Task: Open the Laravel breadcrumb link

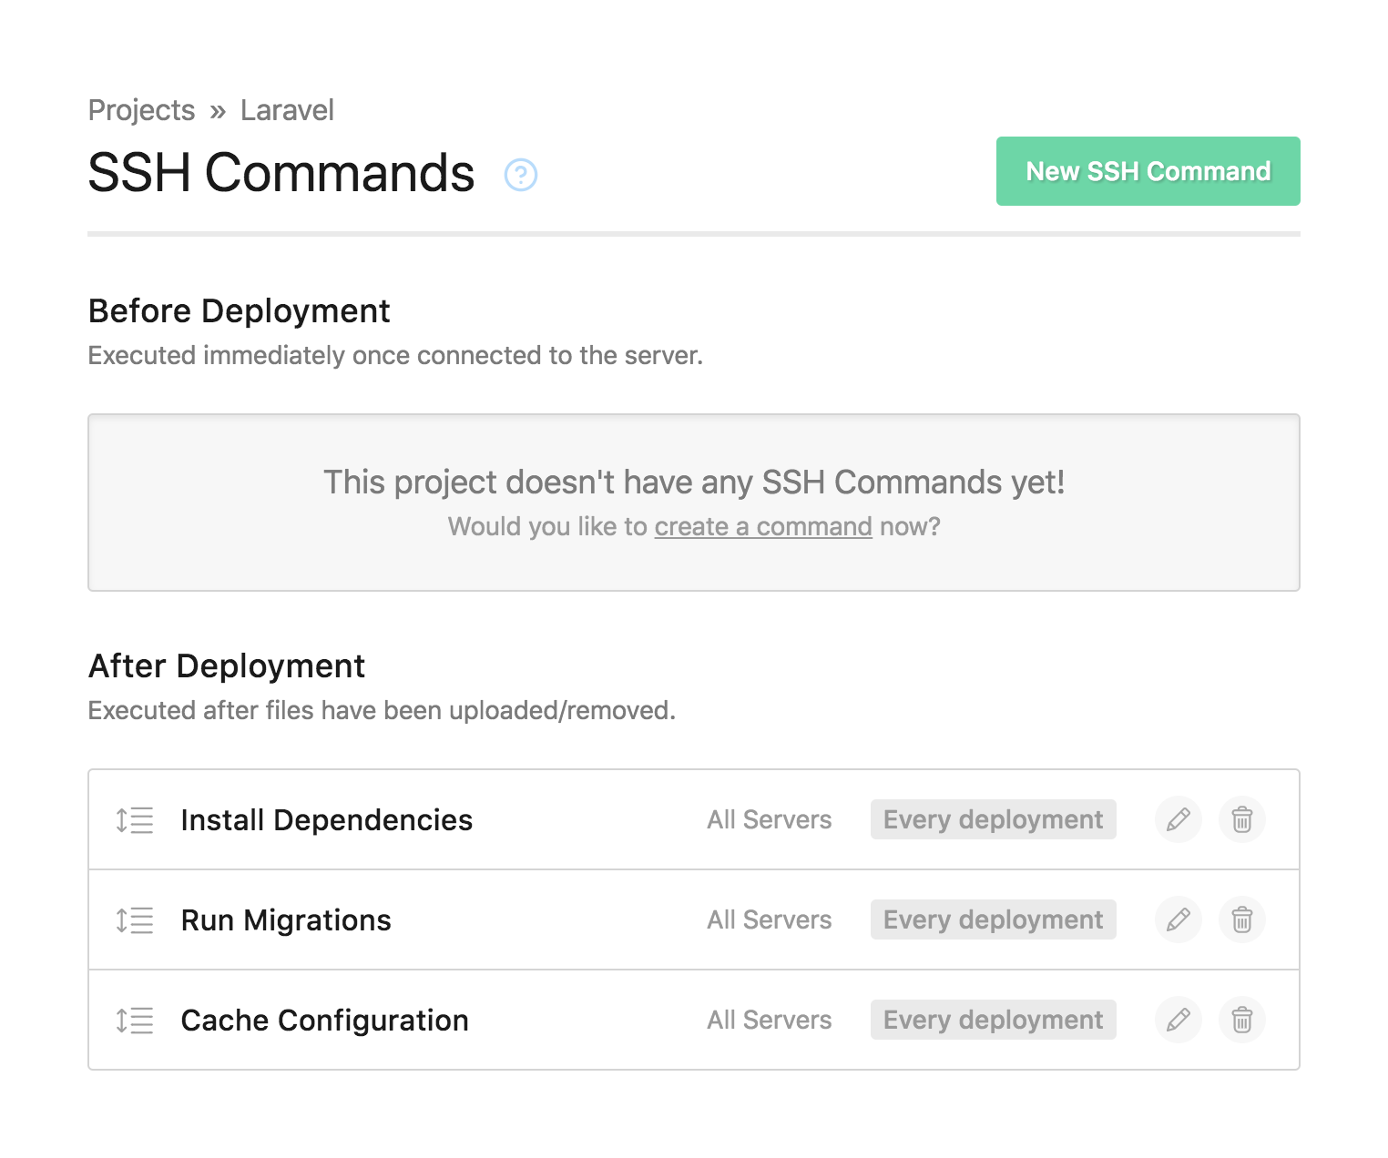Action: point(287,110)
